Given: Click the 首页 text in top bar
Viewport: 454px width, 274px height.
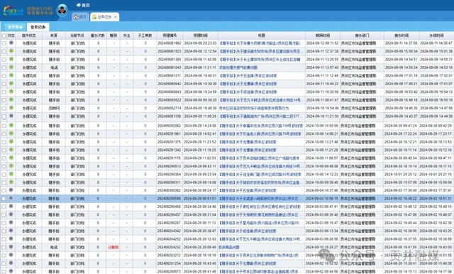Looking at the screenshot, I should 85,5.
